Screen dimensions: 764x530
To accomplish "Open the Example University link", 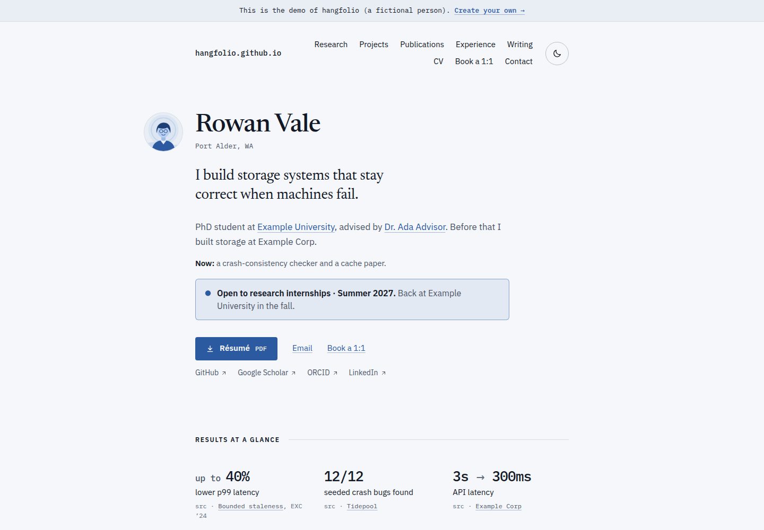I will point(296,227).
